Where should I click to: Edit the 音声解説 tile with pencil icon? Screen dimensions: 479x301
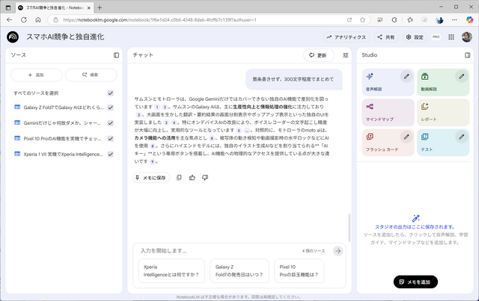[405, 76]
